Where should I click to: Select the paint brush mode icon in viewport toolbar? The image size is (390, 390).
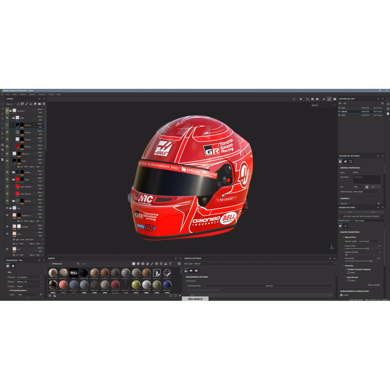click(329, 99)
